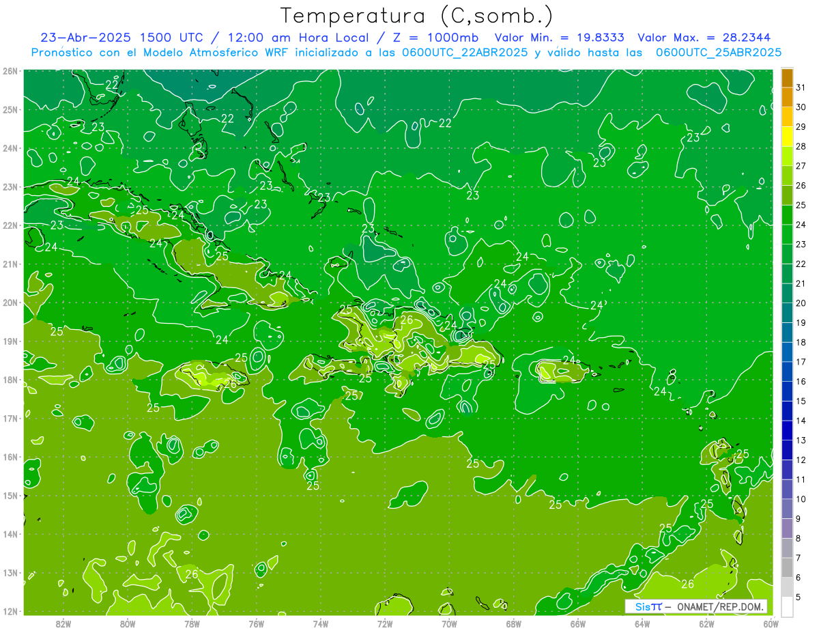Click the 14N latitude axis label

10,534
